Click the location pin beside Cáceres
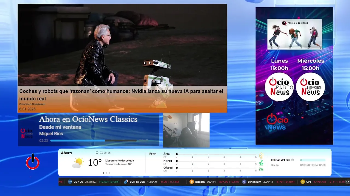This screenshot has height=196, width=350. coord(97,153)
